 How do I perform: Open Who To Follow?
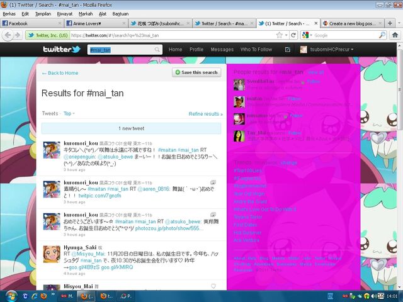click(x=256, y=49)
